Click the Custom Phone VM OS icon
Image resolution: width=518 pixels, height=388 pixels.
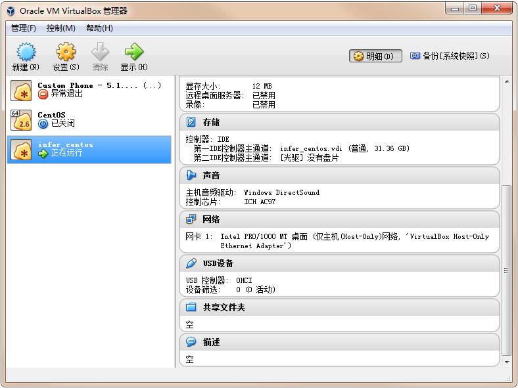point(21,91)
